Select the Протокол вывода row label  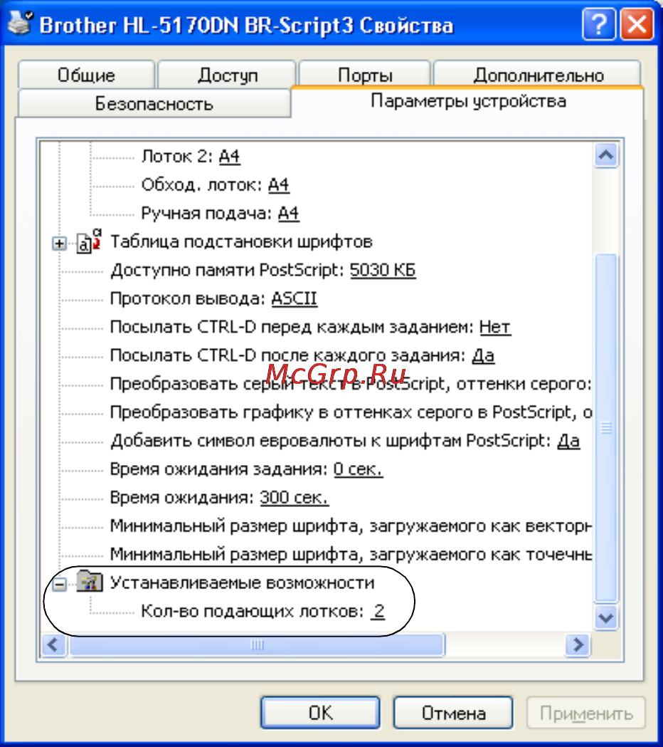coord(188,298)
